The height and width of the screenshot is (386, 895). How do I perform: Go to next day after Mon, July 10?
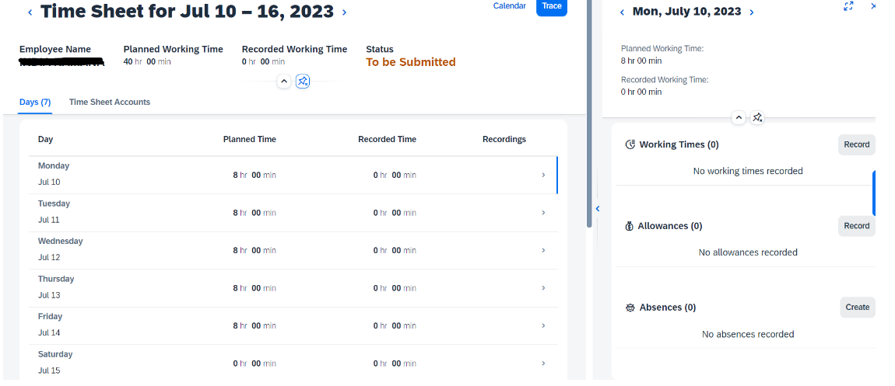pyautogui.click(x=752, y=12)
